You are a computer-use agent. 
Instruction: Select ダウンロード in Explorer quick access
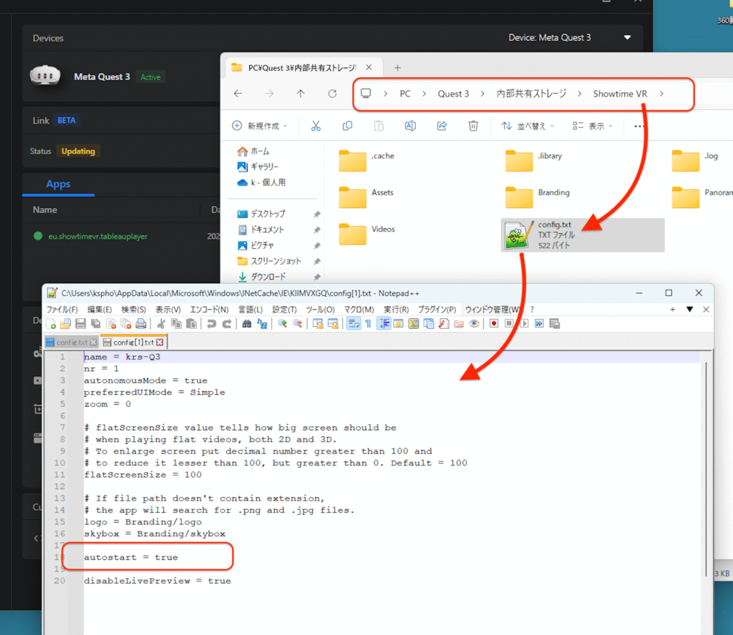262,277
